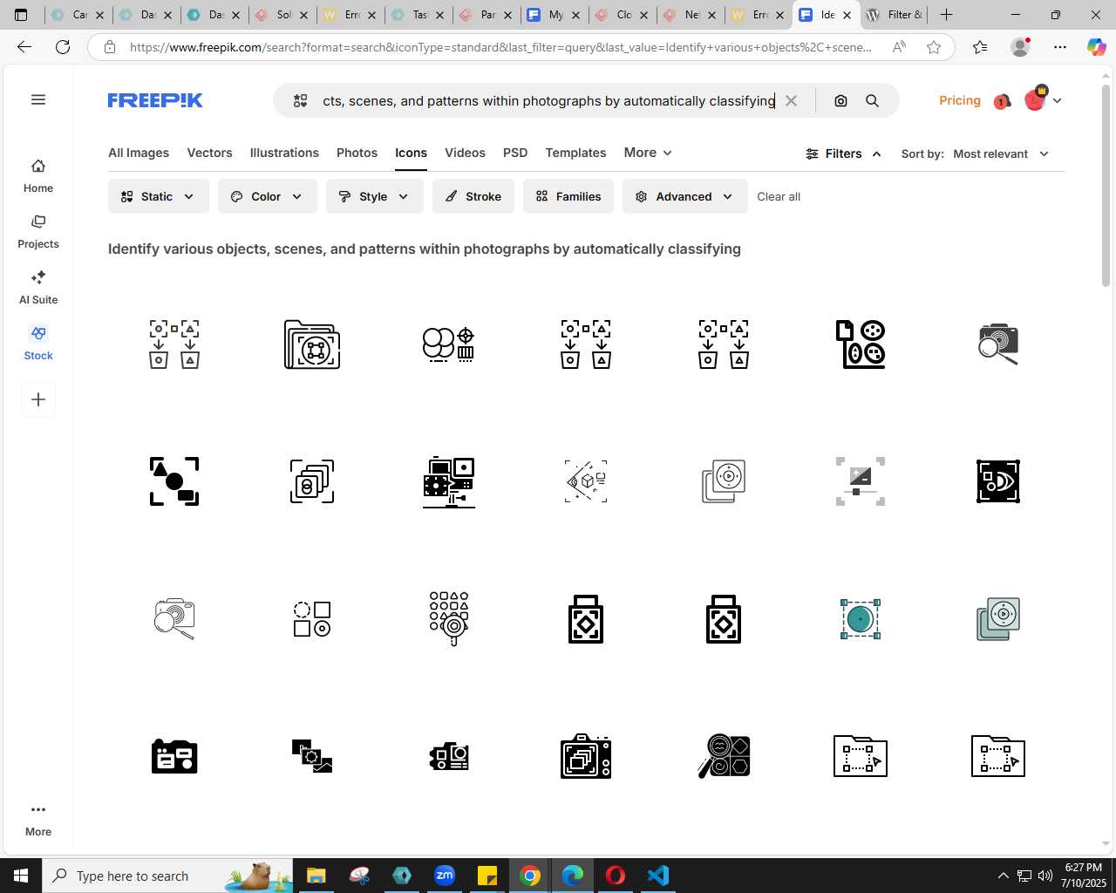Open the black eye recognition icon
Image resolution: width=1116 pixels, height=893 pixels.
(998, 481)
